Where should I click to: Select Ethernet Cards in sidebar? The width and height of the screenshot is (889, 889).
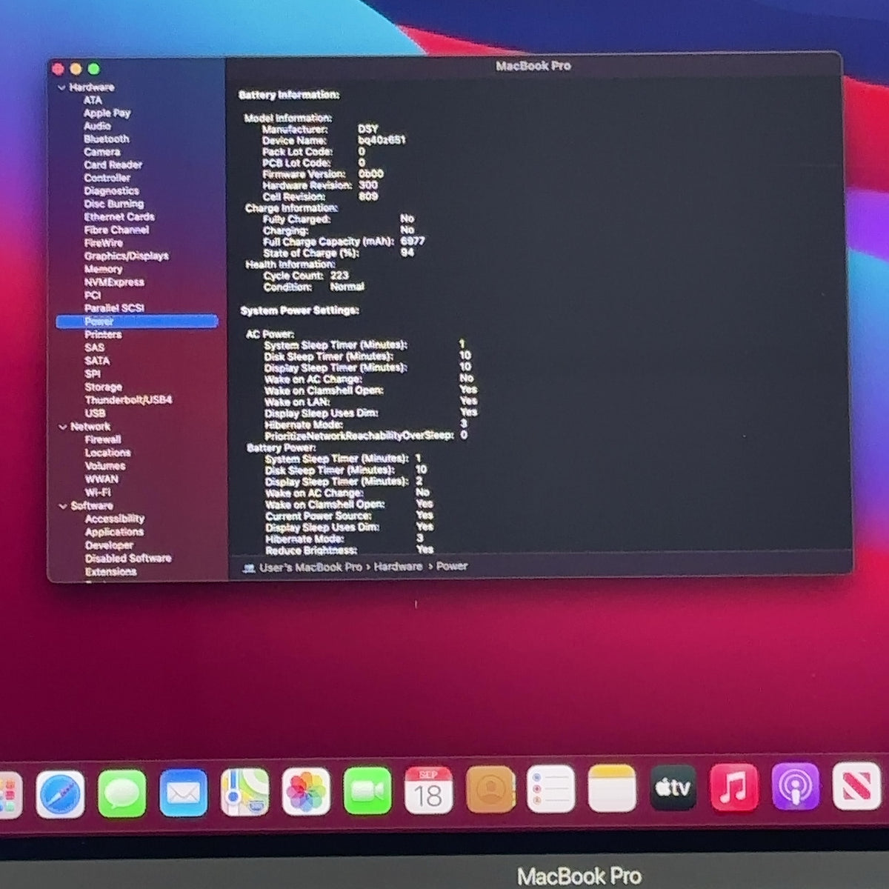(x=119, y=217)
